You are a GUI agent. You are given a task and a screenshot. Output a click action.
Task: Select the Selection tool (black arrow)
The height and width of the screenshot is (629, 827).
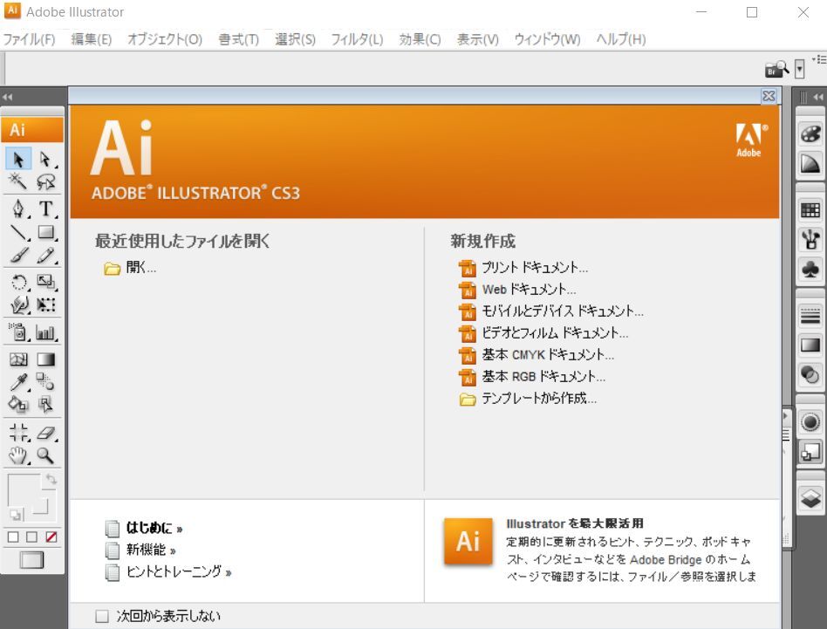(x=18, y=159)
